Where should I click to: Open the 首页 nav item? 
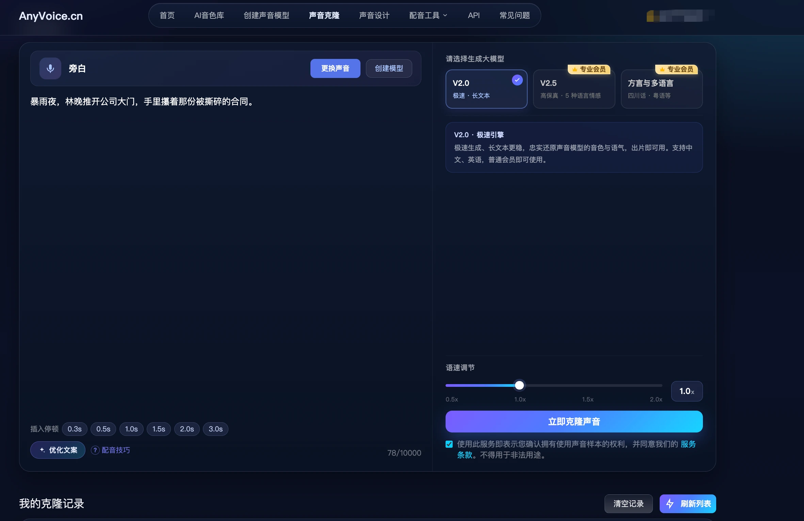167,15
